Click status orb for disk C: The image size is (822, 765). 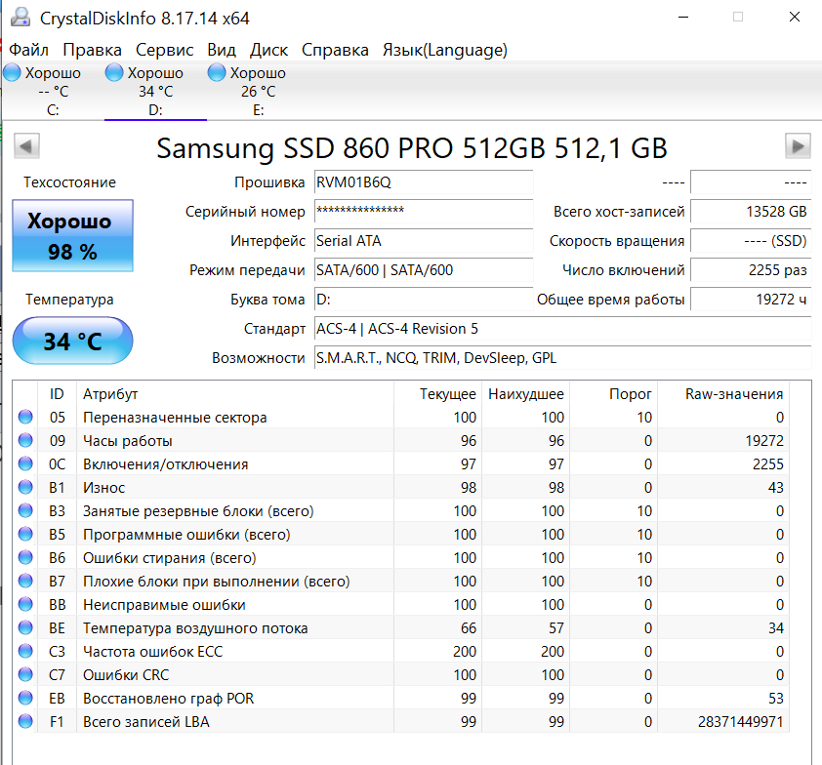click(x=13, y=73)
